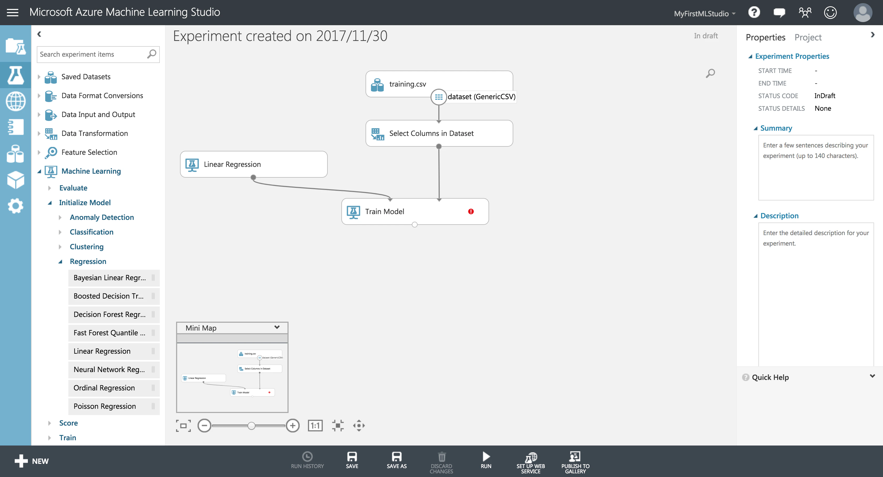The width and height of the screenshot is (883, 477).
Task: Open the MyFirstMLStudio workspace dropdown
Action: 704,13
